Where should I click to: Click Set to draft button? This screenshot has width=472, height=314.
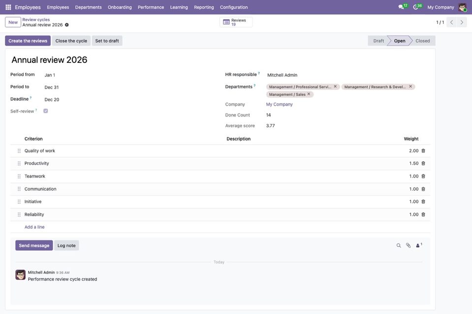(107, 41)
